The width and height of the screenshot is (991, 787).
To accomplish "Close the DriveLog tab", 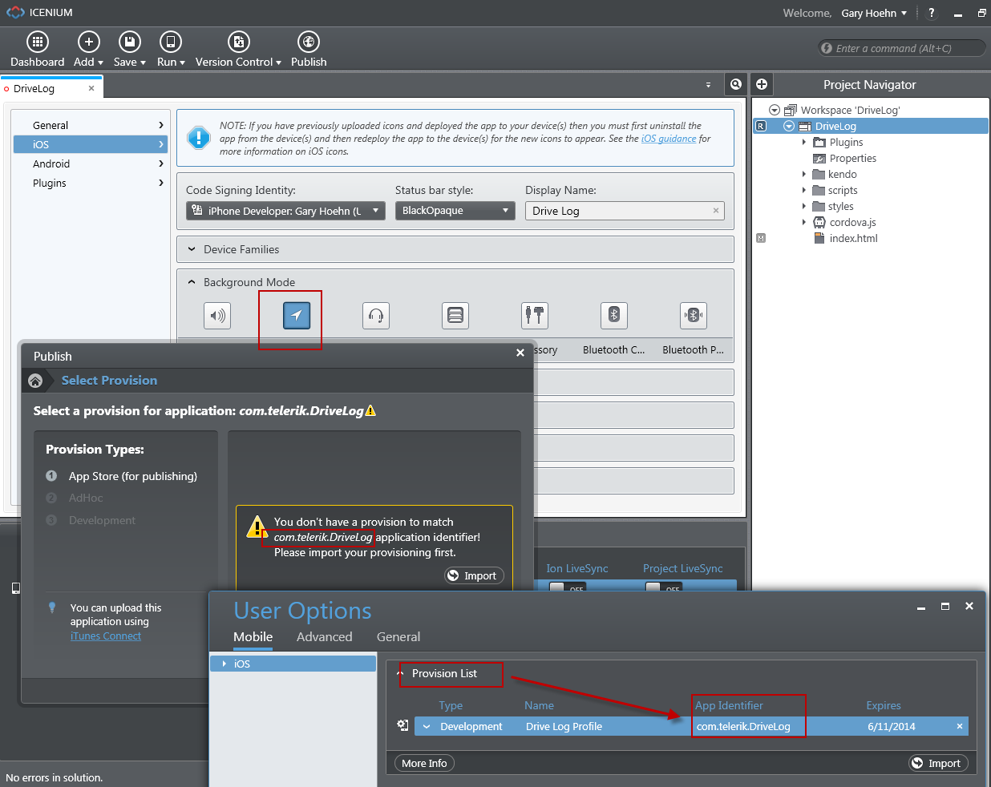I will tap(91, 88).
